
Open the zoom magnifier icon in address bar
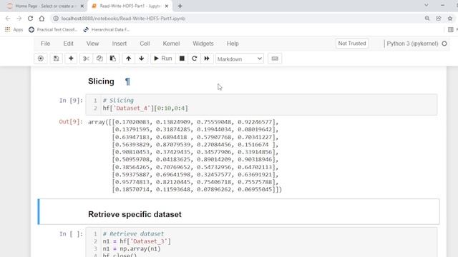(x=427, y=19)
